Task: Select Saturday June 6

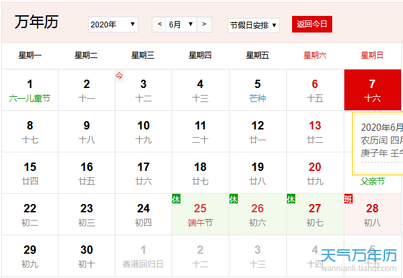Action: click(315, 90)
